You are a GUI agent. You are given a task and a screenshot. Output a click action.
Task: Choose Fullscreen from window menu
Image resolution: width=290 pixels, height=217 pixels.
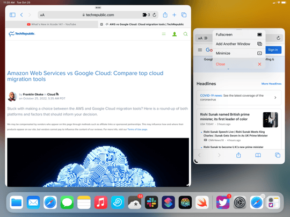pyautogui.click(x=239, y=34)
